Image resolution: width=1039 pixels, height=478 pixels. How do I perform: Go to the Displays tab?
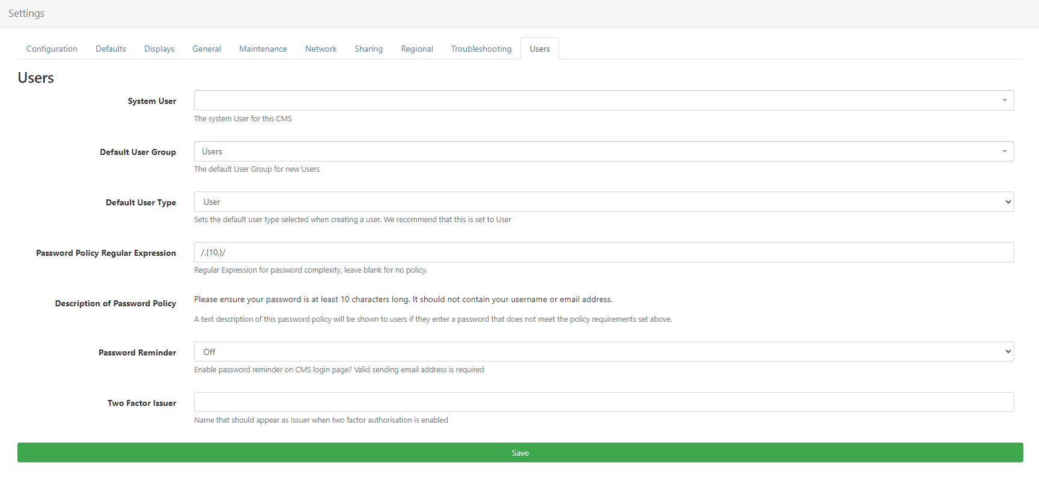point(159,49)
